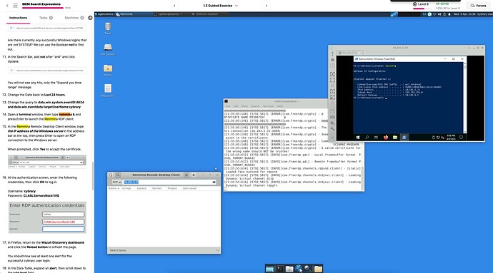Open the File System desktop icon
This screenshot has height=273, width=493.
click(107, 49)
